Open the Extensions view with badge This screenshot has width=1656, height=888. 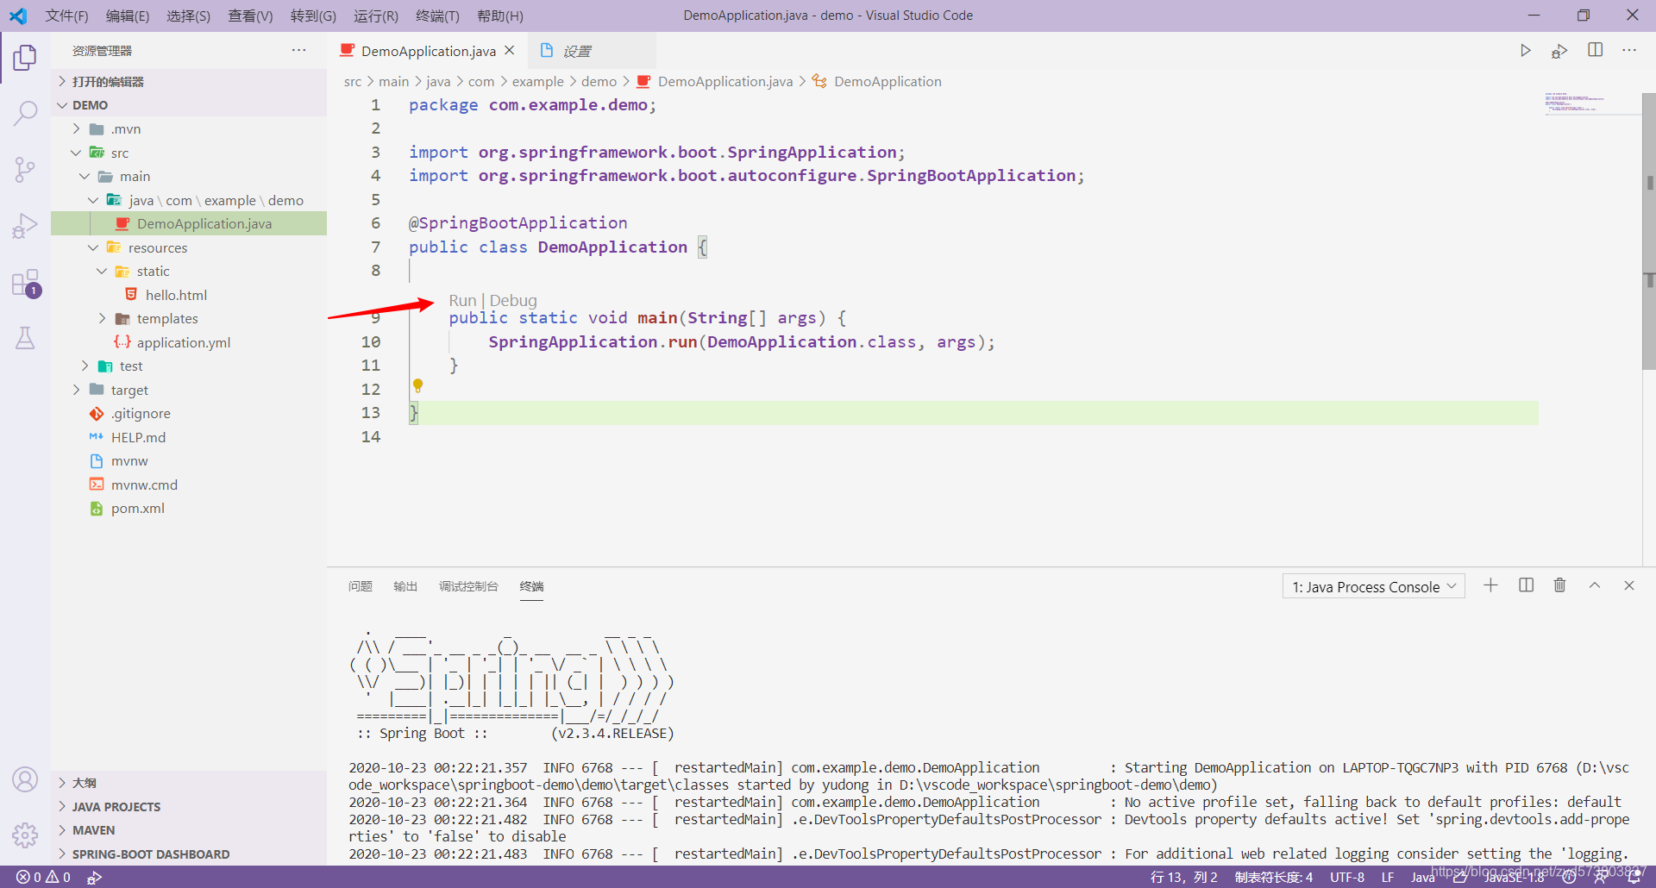click(x=25, y=283)
